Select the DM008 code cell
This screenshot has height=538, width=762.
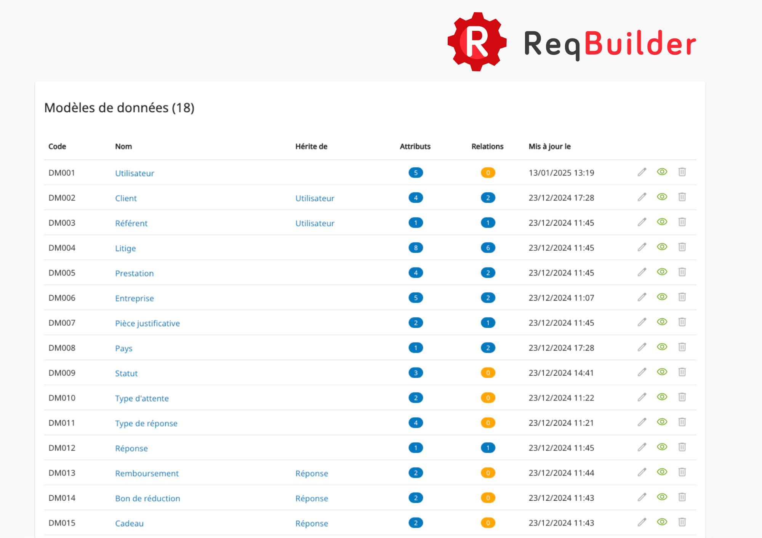(x=62, y=348)
